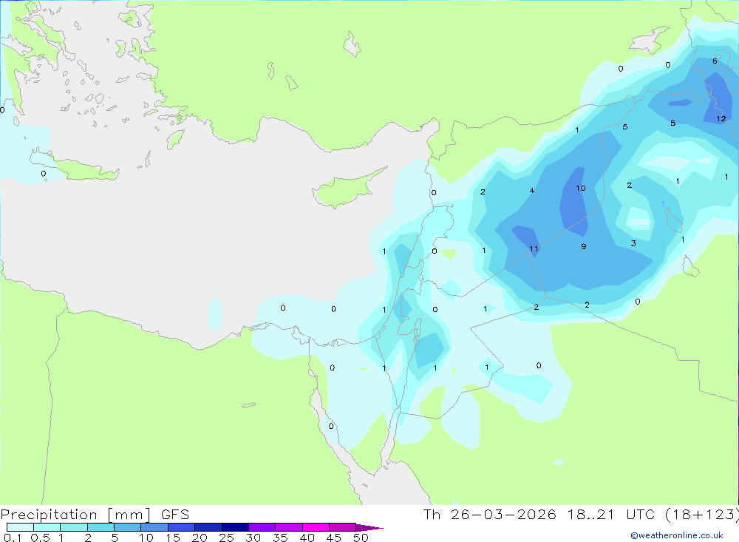Click the 0.5–1 mm legend color box
Viewport: 739px width, 542px height.
tap(47, 527)
